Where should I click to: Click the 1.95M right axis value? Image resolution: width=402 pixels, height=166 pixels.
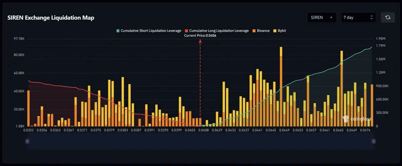pyautogui.click(x=381, y=39)
